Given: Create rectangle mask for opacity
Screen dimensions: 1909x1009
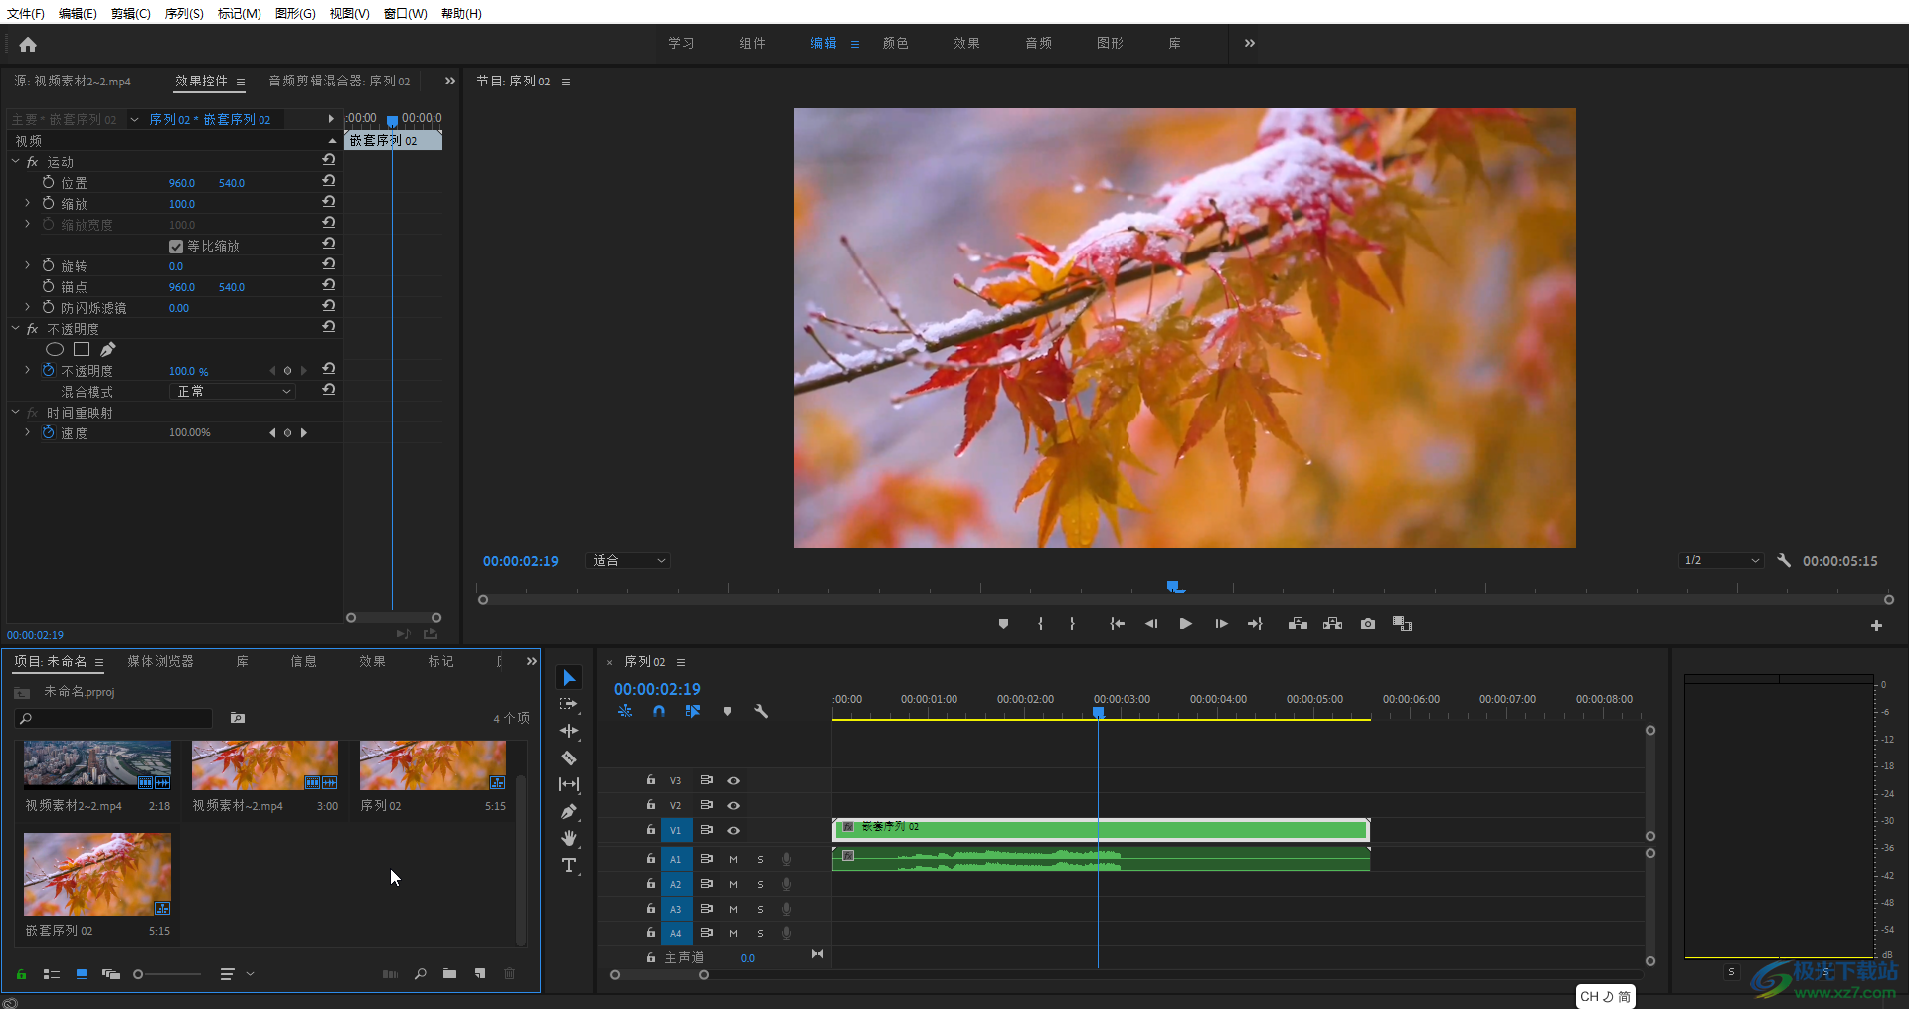Looking at the screenshot, I should 82,349.
